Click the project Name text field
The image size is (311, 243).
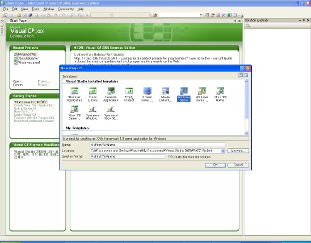[x=157, y=145]
